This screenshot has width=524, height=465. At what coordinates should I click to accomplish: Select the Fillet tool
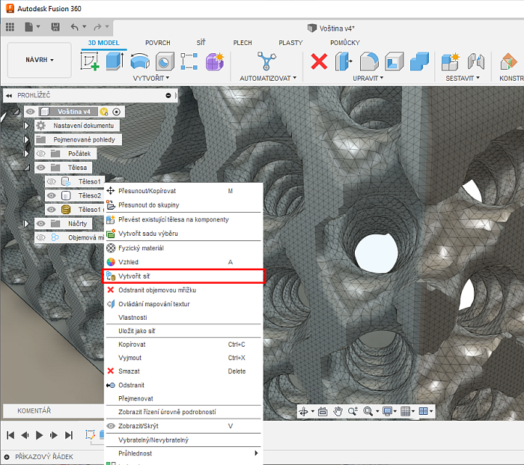pos(369,61)
